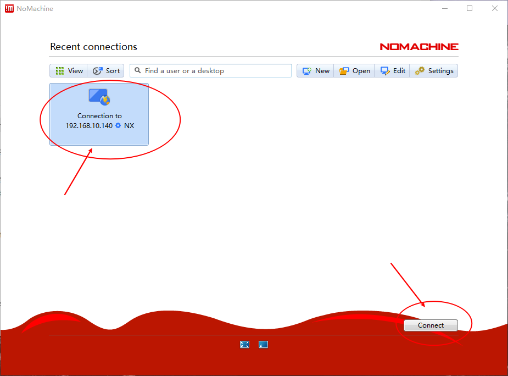This screenshot has height=376, width=508.
Task: Click the NoMachine app icon in the title bar
Action: pos(9,8)
